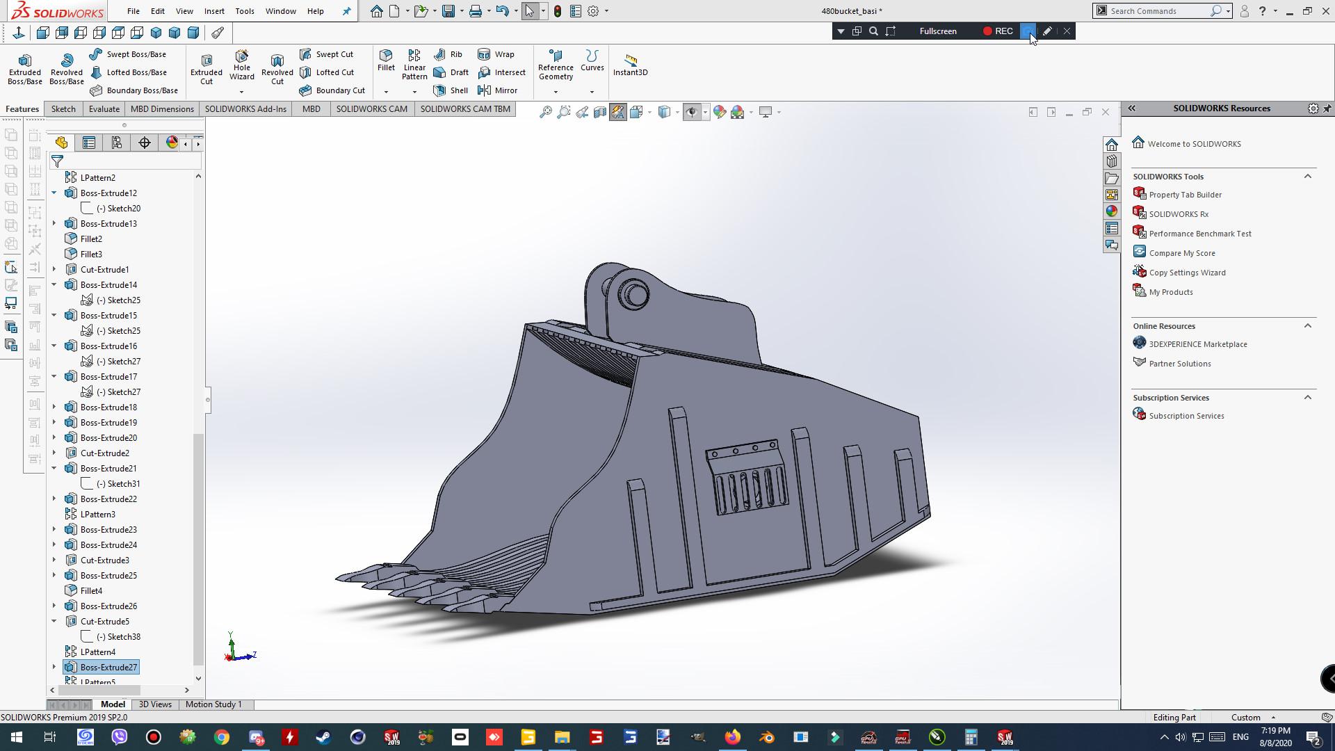1335x751 pixels.
Task: Click the Revolved Cut tool
Action: click(277, 68)
